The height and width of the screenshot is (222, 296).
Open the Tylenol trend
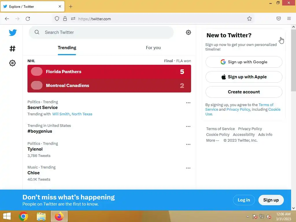coord(35,149)
